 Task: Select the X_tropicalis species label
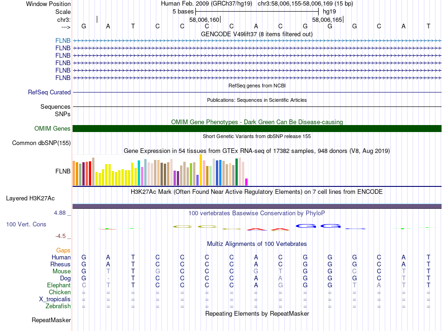55,299
